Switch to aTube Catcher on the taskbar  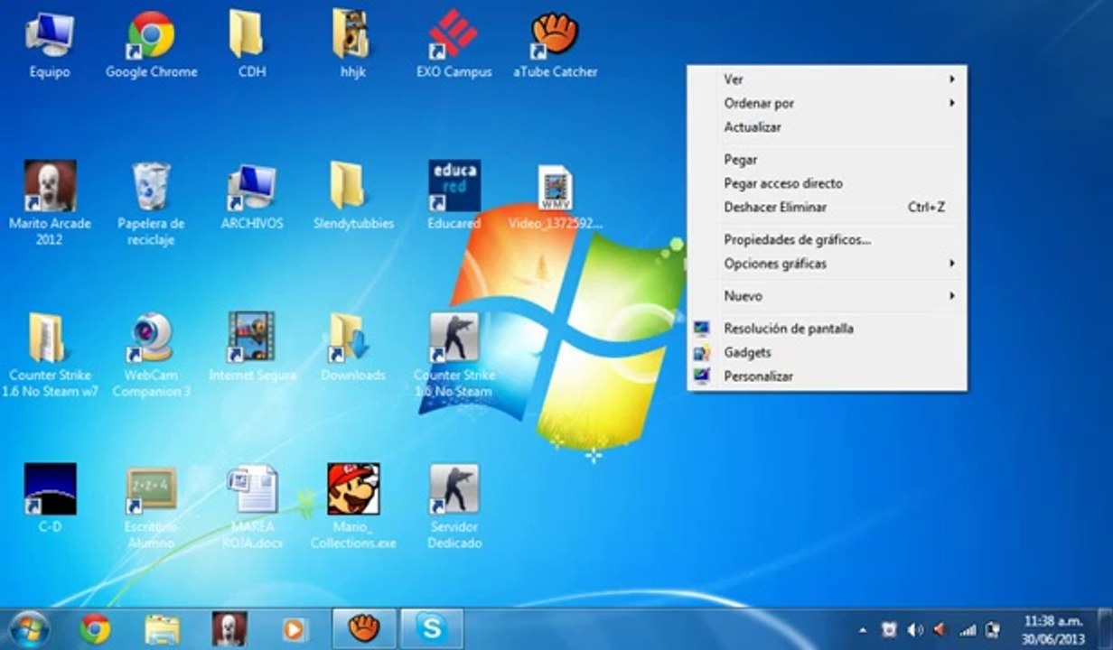tap(364, 628)
